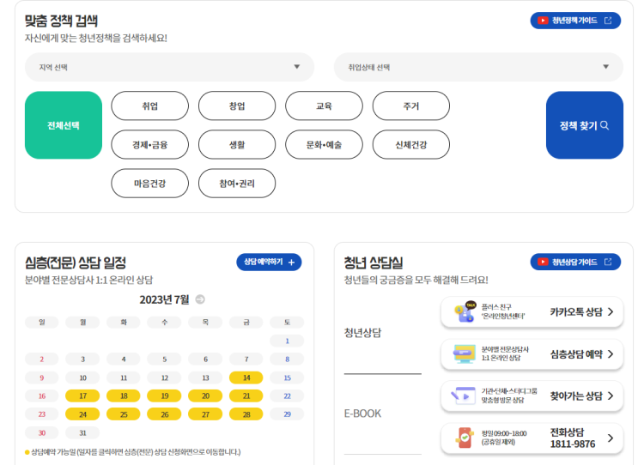Open the 카카오톡 상담 link
638x465 pixels.
click(x=582, y=311)
